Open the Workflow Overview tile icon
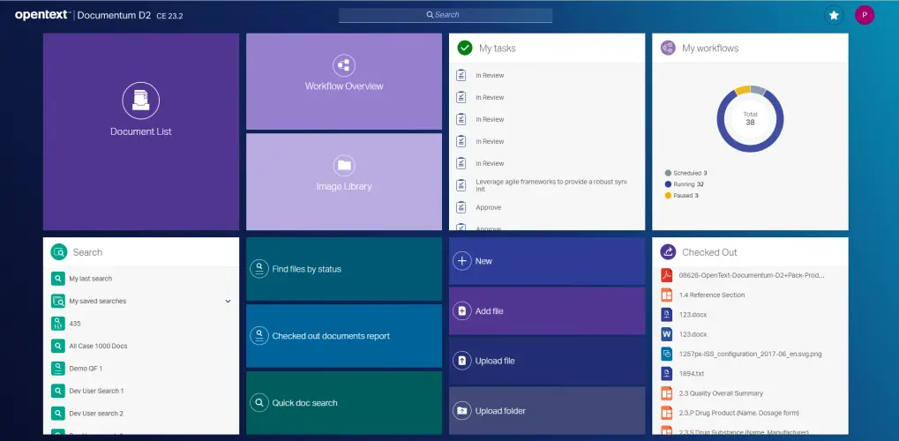 (x=344, y=64)
